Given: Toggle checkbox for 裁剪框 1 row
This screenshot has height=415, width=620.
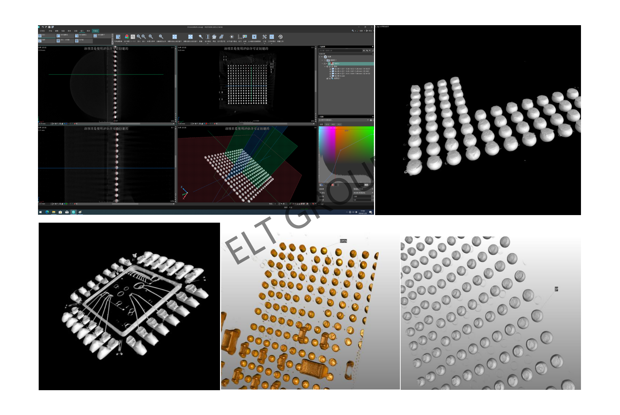Looking at the screenshot, I should (330, 79).
